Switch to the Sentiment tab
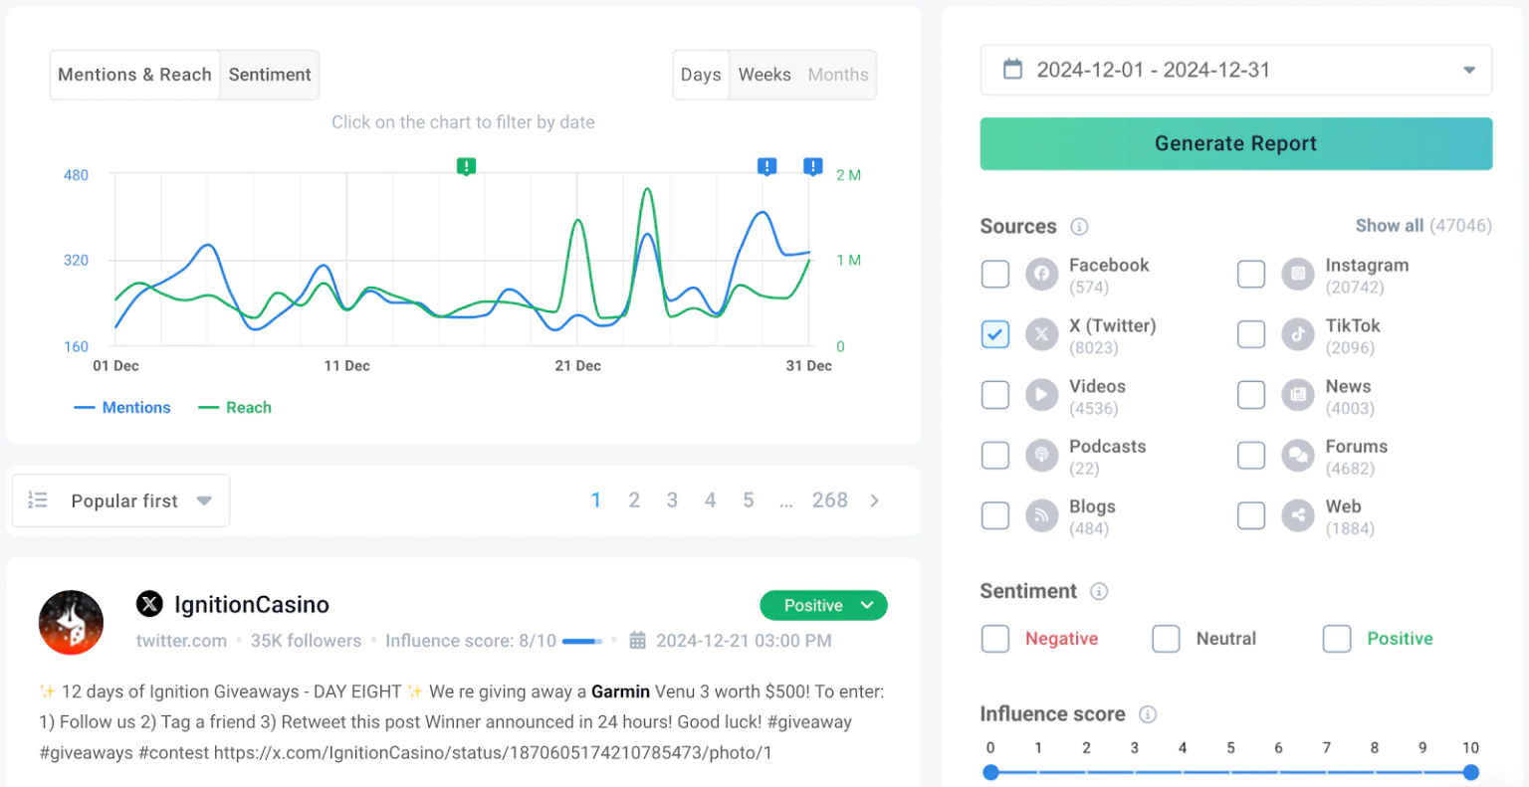 tap(270, 74)
